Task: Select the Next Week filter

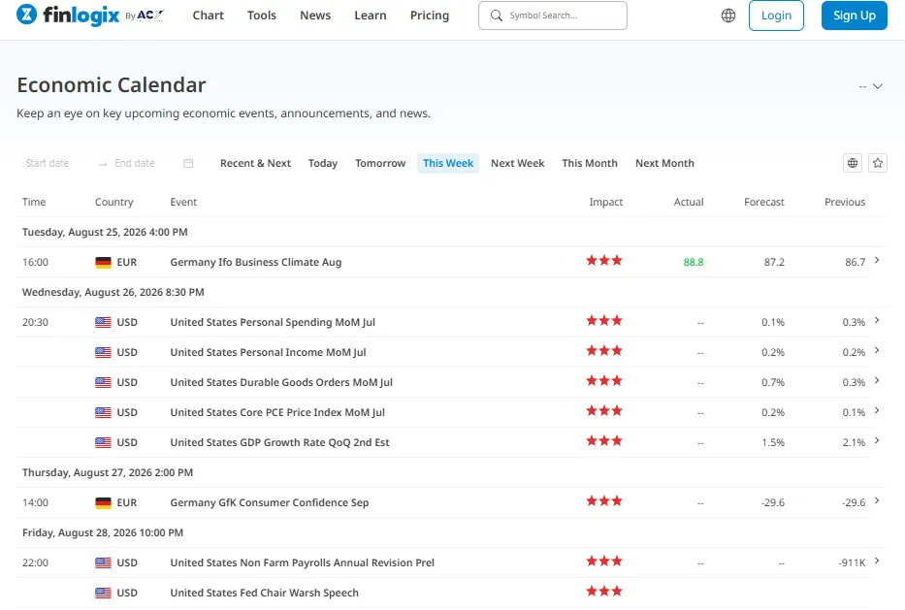Action: pyautogui.click(x=518, y=163)
